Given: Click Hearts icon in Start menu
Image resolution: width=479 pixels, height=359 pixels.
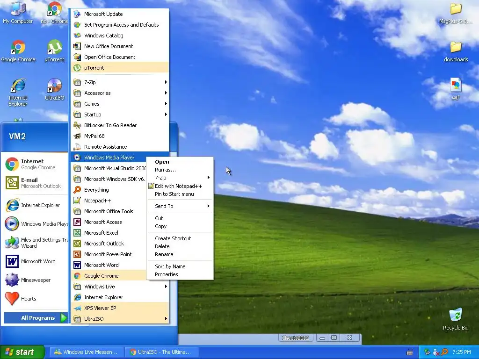Looking at the screenshot, I should 12,299.
